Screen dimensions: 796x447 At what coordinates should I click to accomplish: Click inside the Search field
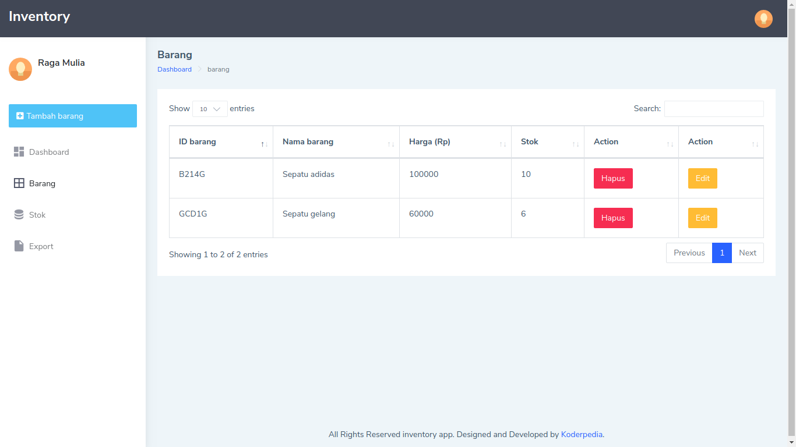[x=714, y=109]
